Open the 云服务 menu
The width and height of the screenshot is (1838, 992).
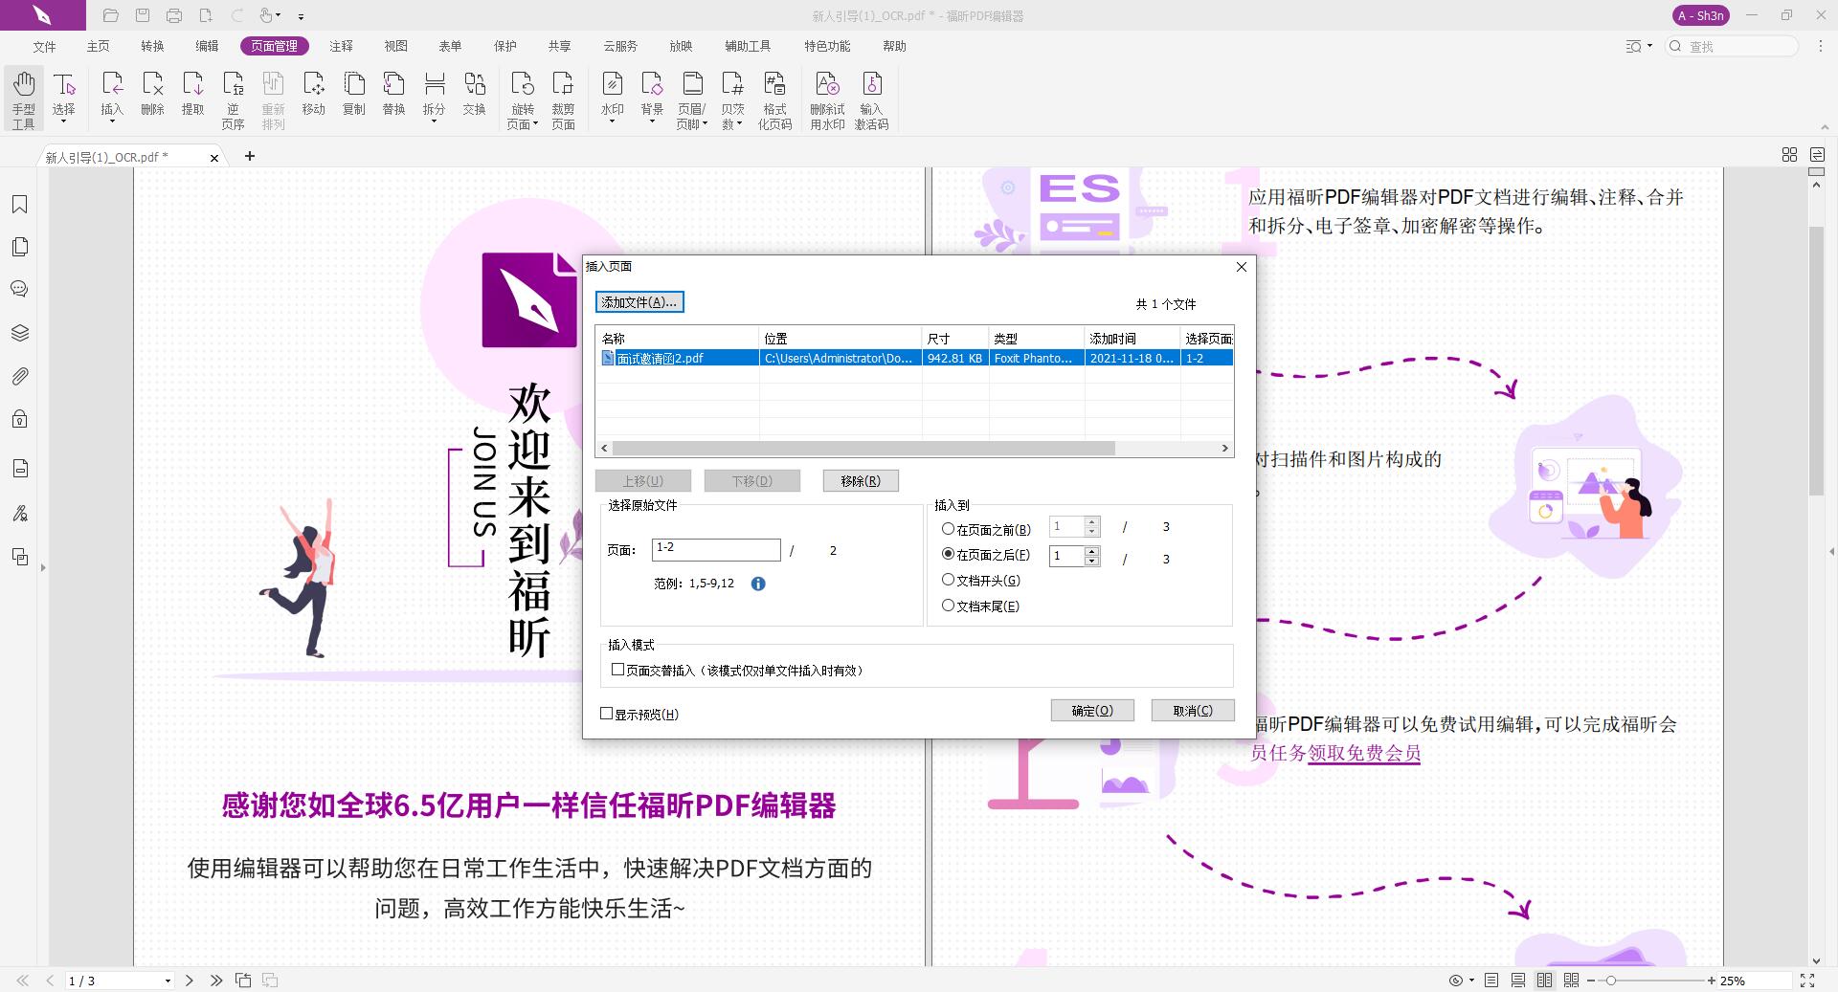pos(619,46)
